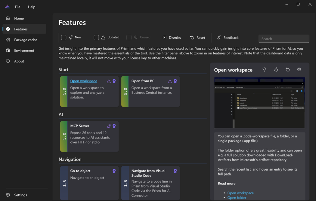Screen dimensions: 316x201
Task: Open the Package cache page
Action: [24, 40]
